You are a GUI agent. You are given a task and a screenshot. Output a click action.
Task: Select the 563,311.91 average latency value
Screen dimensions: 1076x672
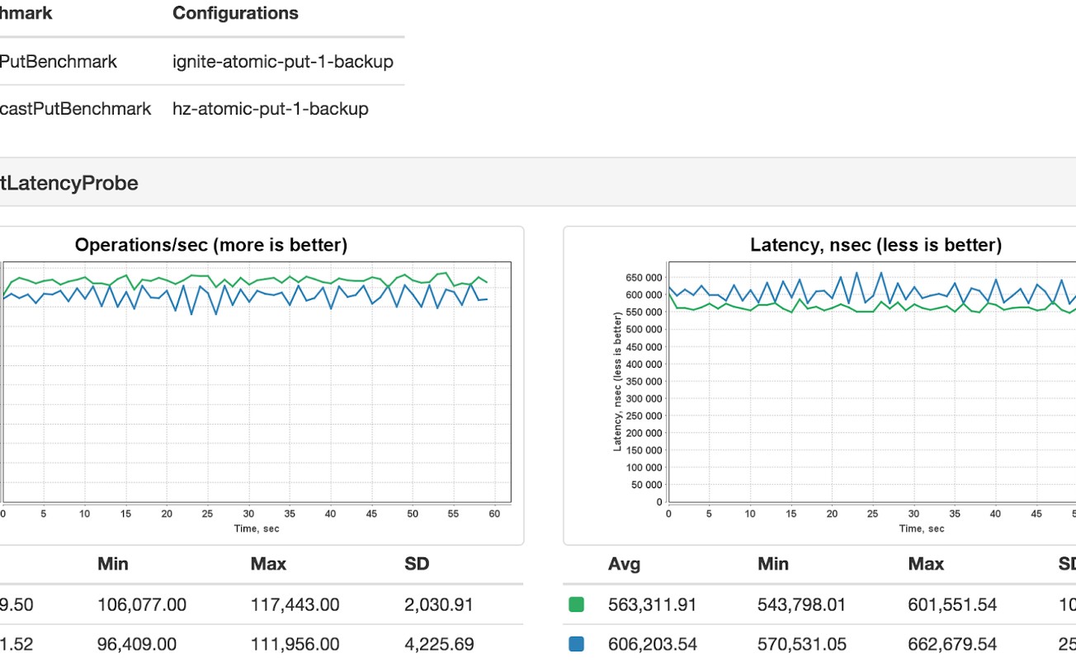click(x=652, y=605)
